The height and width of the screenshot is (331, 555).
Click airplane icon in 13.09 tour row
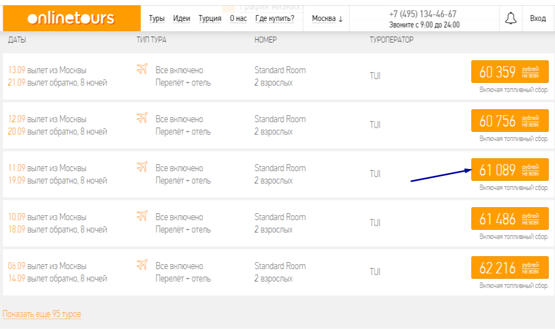tap(142, 69)
